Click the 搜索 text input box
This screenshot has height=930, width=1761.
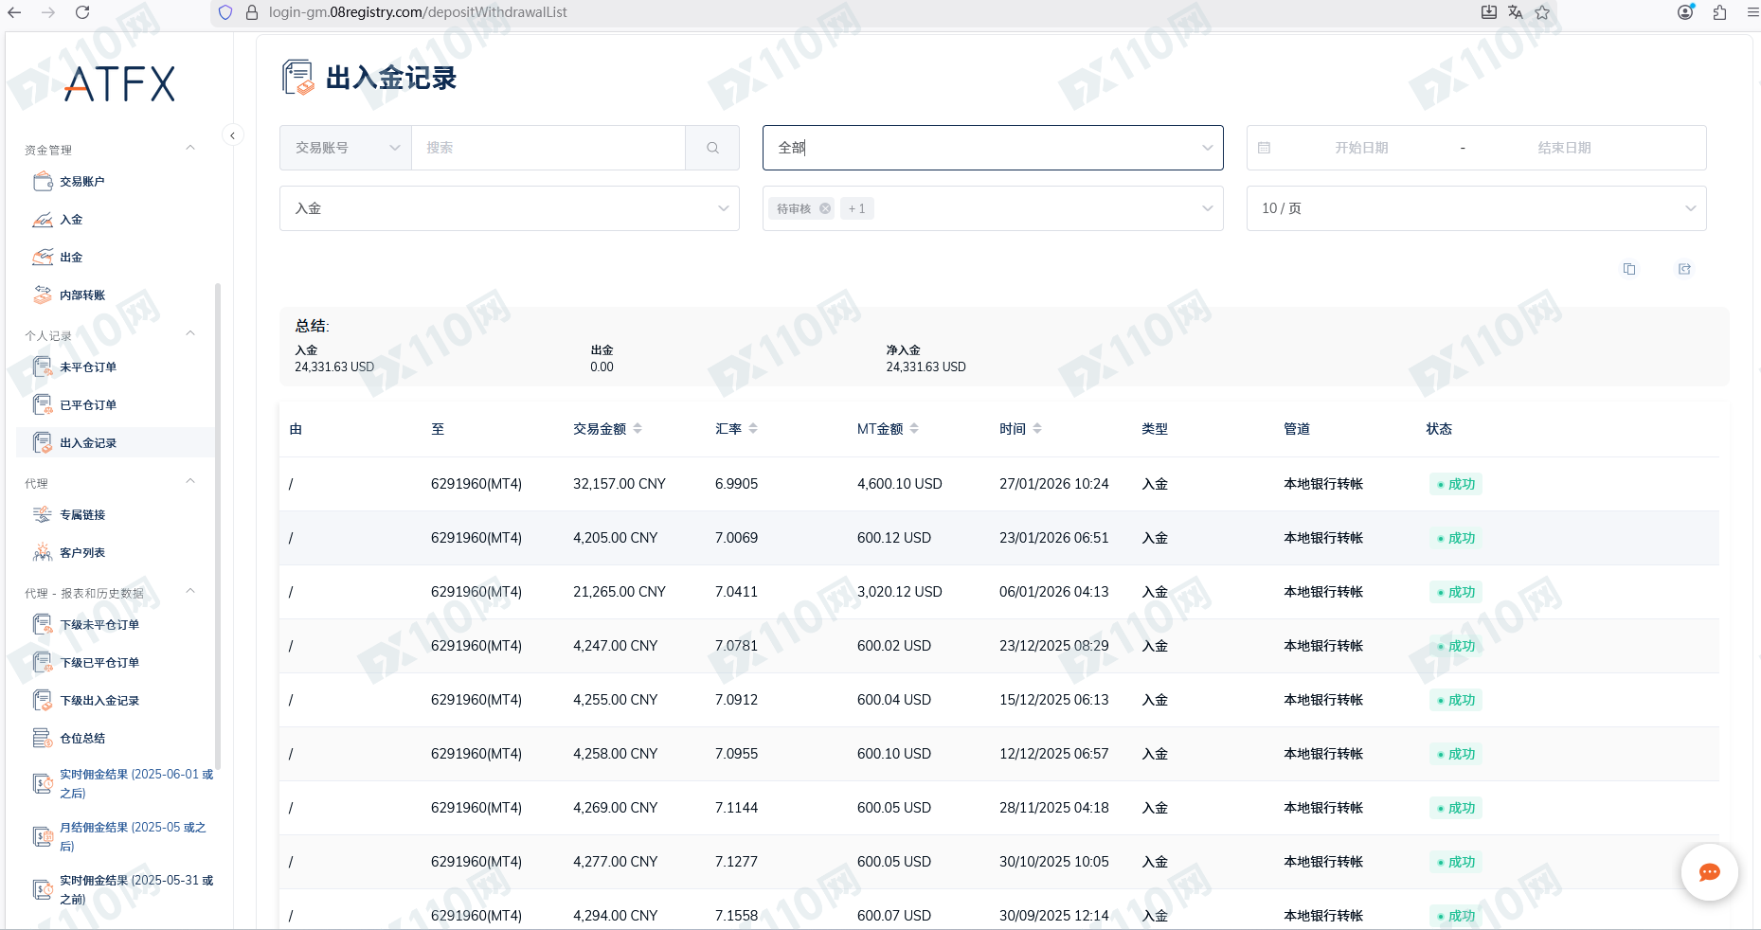548,148
